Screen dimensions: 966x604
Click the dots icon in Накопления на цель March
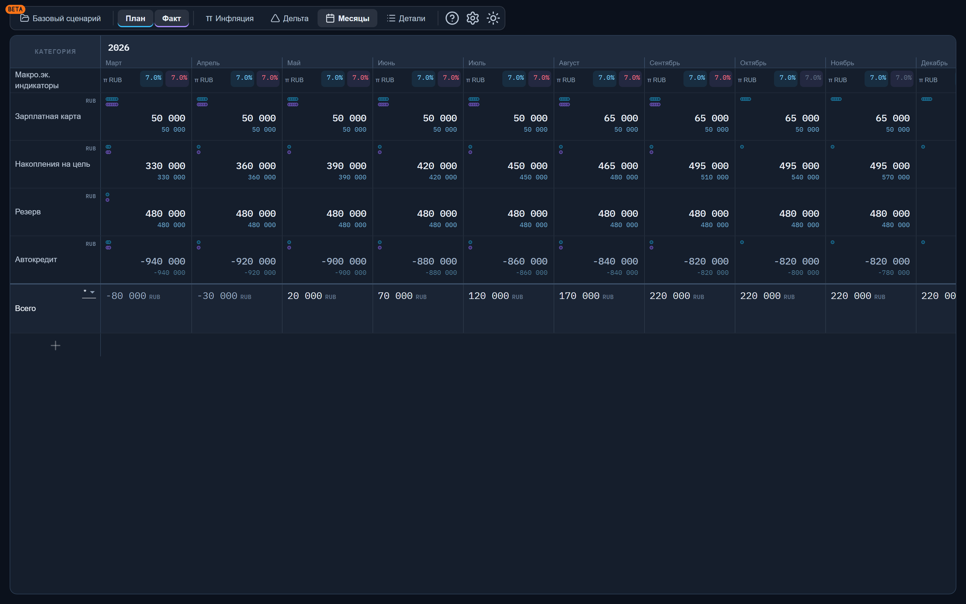coord(108,149)
